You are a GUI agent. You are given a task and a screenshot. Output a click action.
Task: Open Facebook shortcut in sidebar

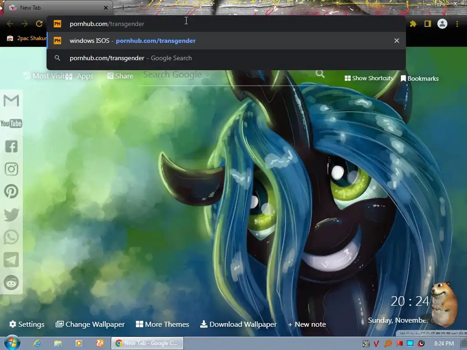coord(11,146)
